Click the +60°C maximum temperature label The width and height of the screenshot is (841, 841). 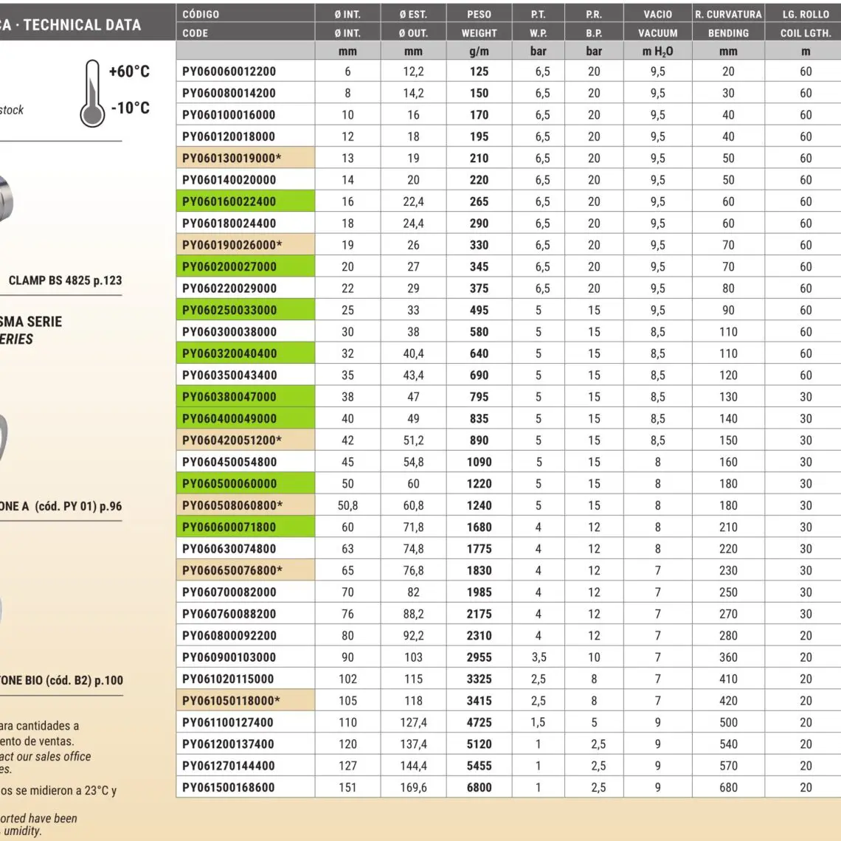[x=129, y=72]
